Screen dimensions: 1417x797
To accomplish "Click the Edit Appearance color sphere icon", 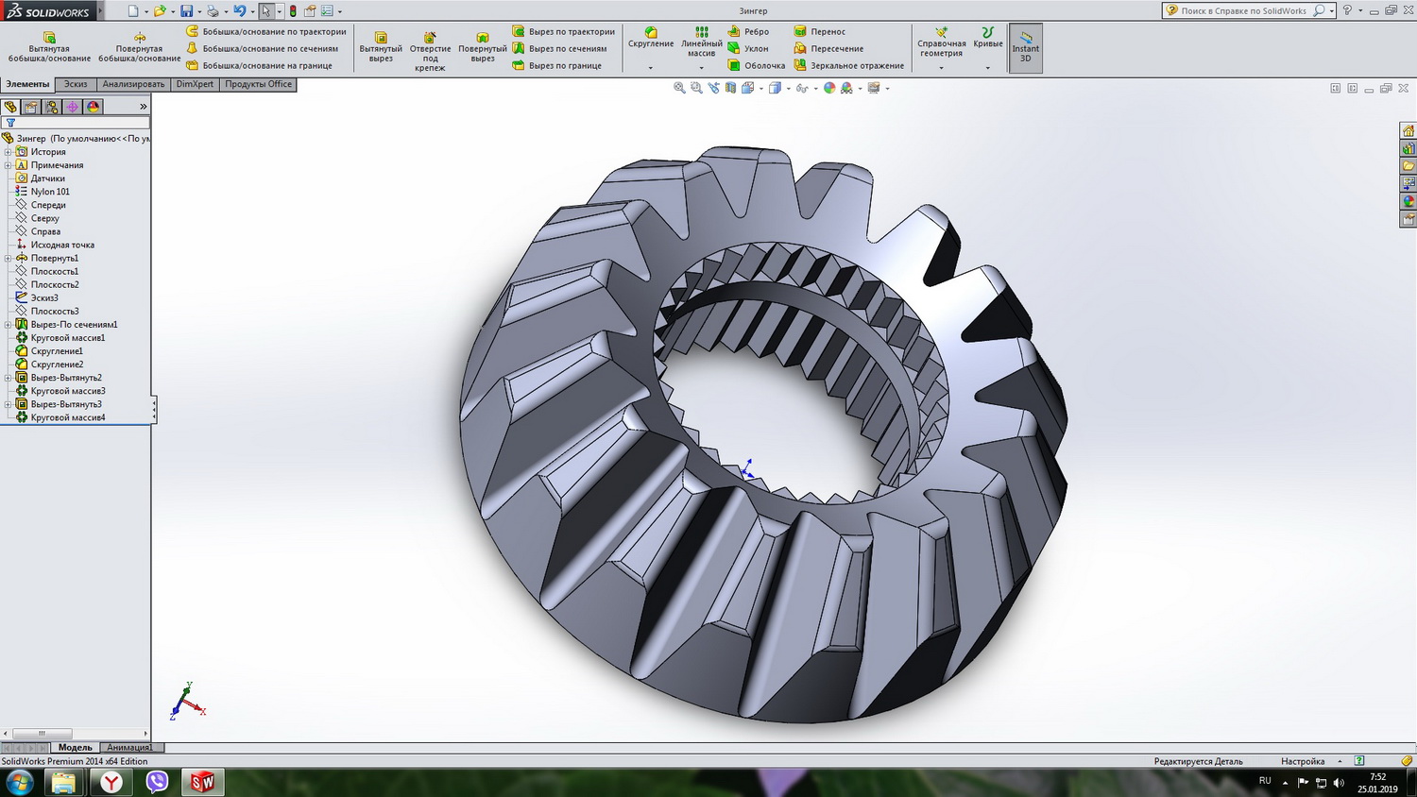I will 829,88.
